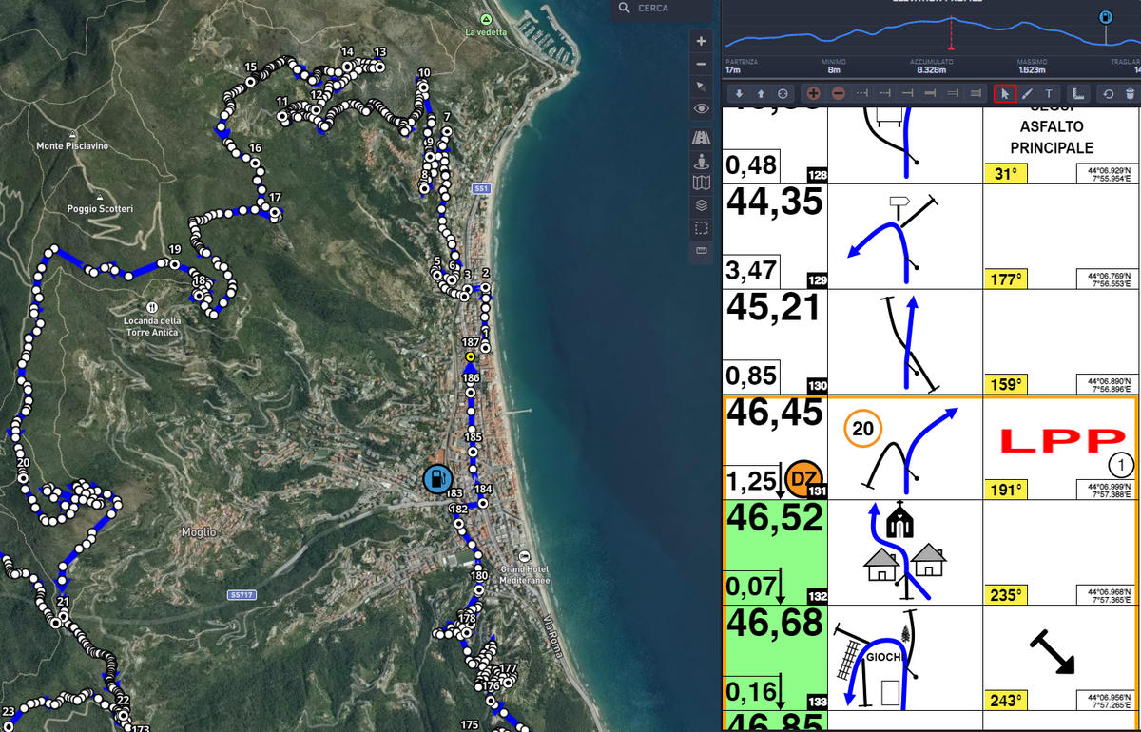Click the SS717 road shield on map
The image size is (1141, 732).
tap(242, 595)
